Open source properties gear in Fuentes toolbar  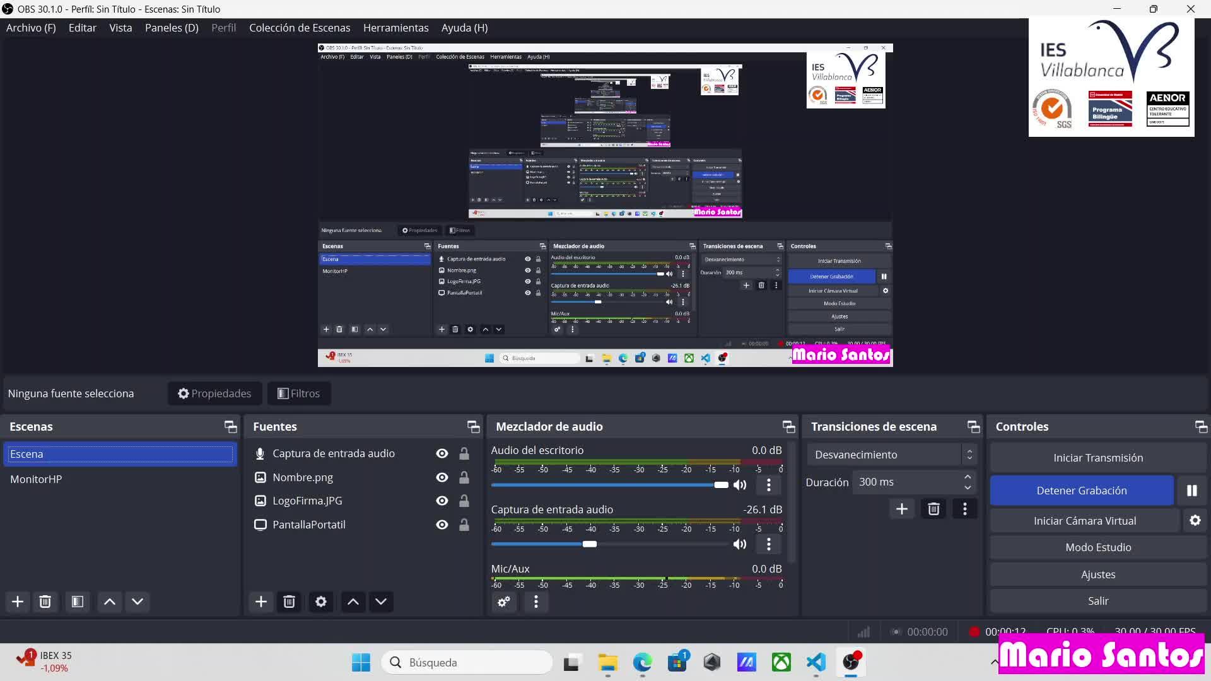[320, 602]
